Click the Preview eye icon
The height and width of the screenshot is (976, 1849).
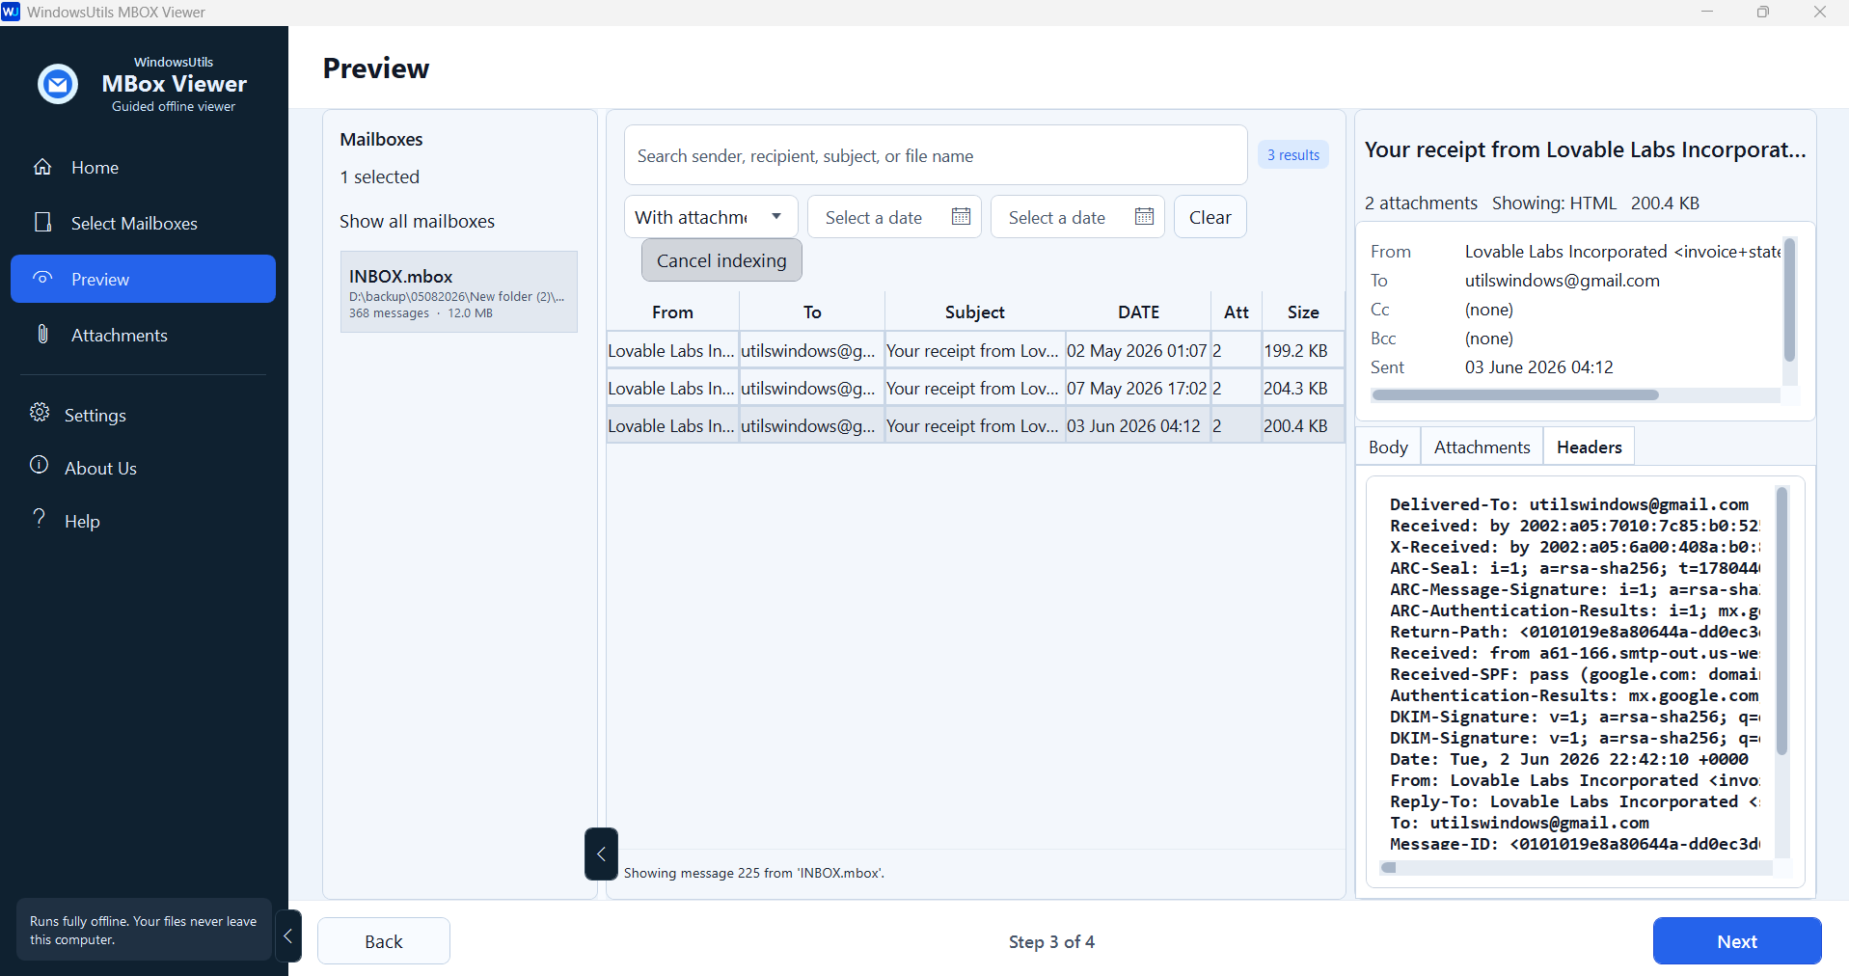click(42, 278)
